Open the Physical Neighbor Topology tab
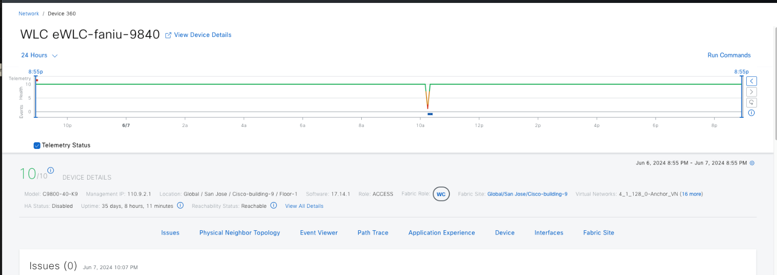 pyautogui.click(x=240, y=233)
